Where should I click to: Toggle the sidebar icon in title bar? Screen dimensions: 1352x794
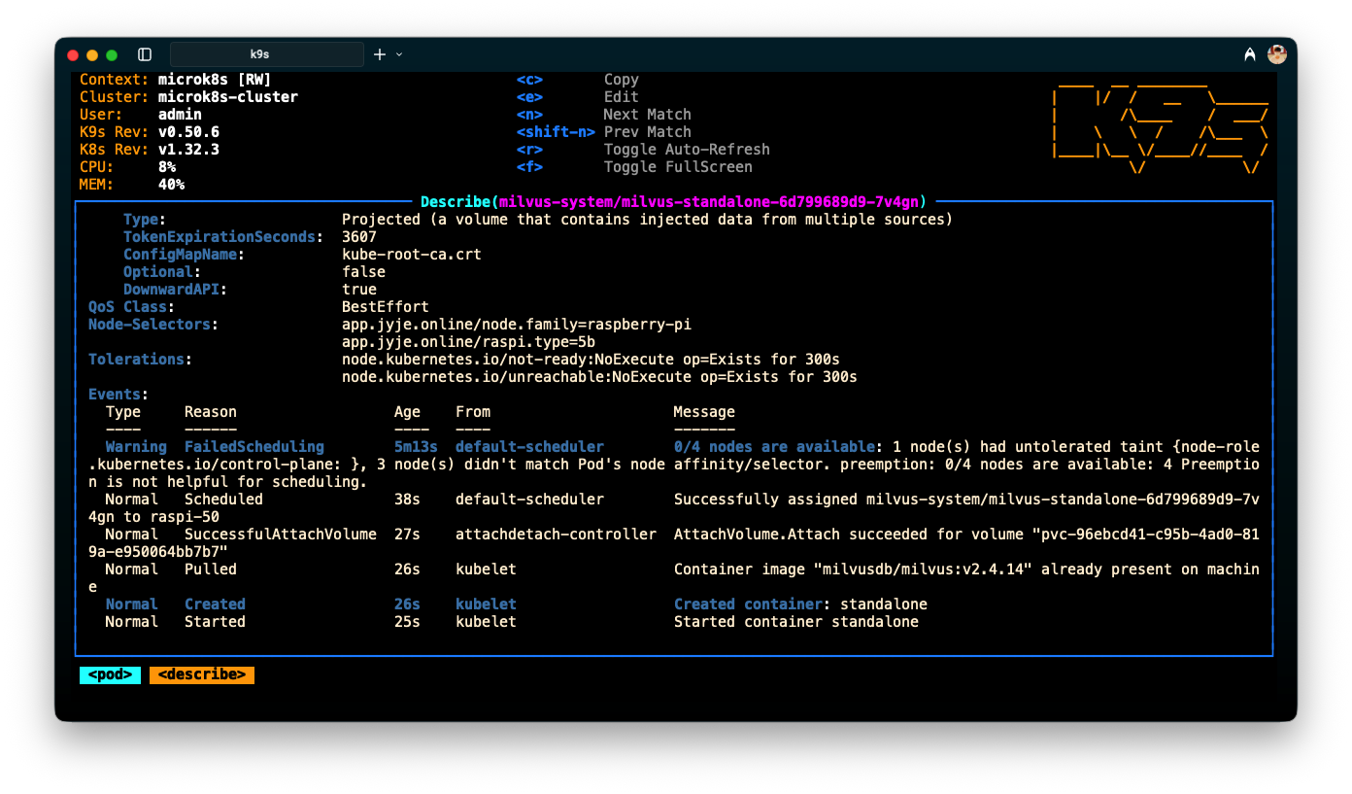coord(145,54)
